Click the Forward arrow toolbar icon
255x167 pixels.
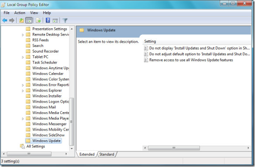point(11,20)
